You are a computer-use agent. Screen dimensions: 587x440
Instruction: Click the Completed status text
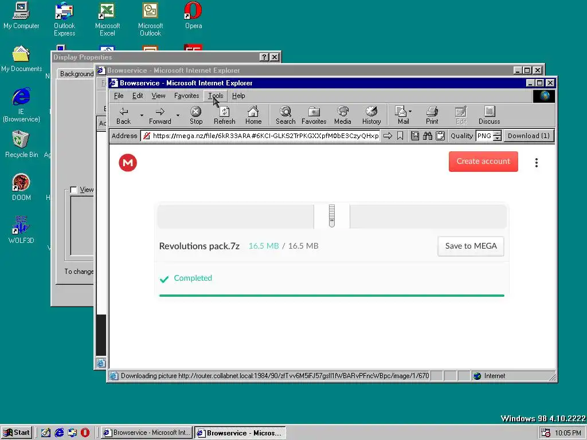pos(193,278)
